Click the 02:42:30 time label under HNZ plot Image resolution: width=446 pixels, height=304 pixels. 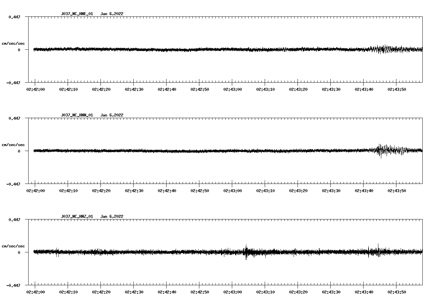(x=134, y=292)
